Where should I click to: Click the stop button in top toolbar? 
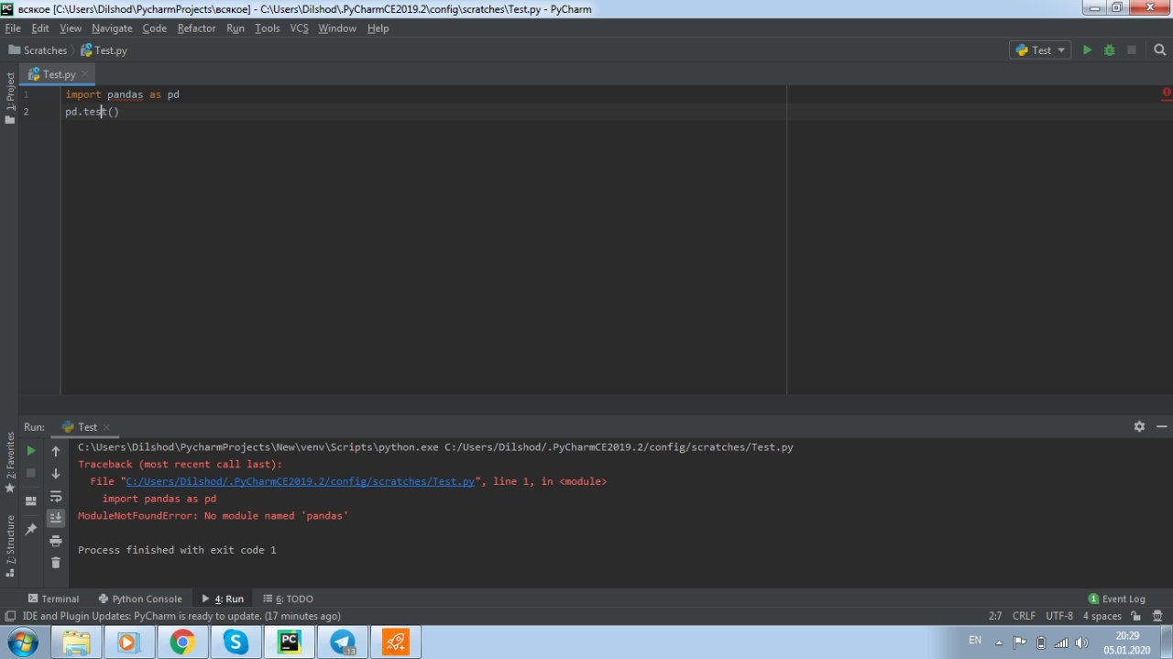1132,50
